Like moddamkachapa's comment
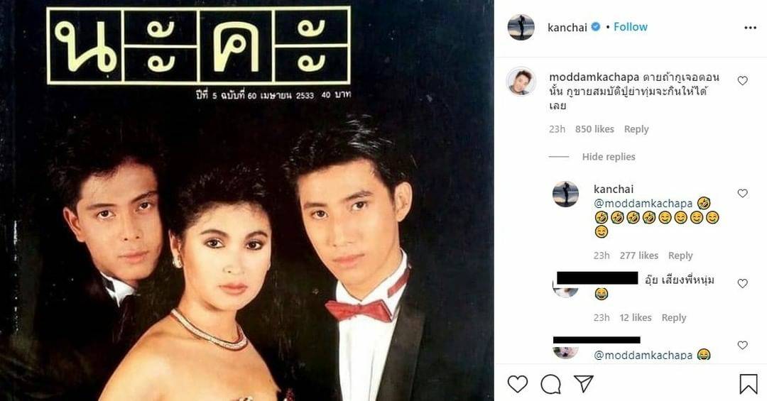Viewport: 767px width, 401px height. pos(743,81)
